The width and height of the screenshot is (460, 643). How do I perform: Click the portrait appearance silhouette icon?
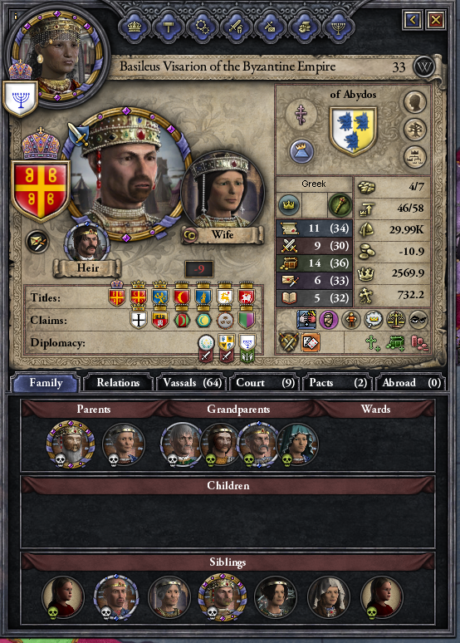[x=414, y=102]
